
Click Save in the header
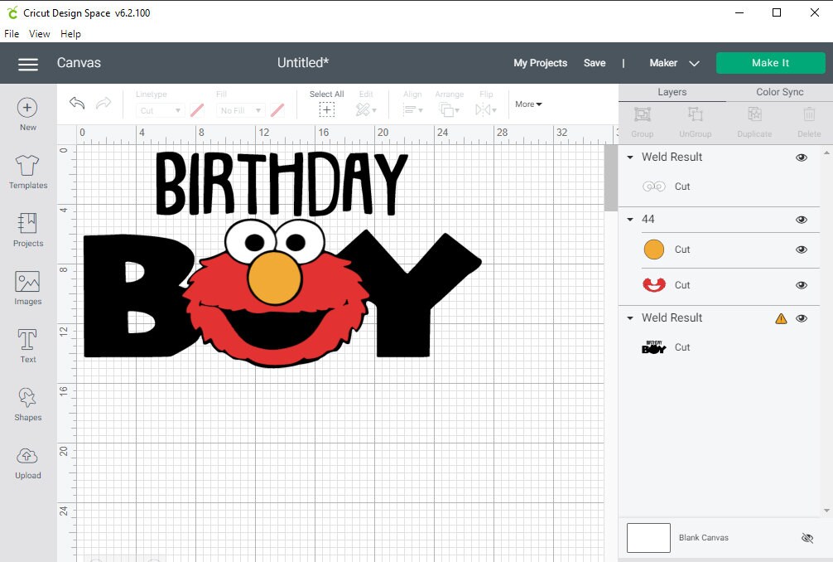(x=595, y=63)
